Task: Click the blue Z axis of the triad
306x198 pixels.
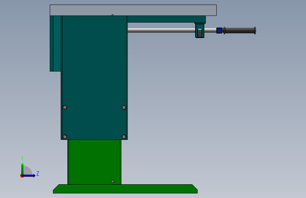Action: pyautogui.click(x=29, y=175)
